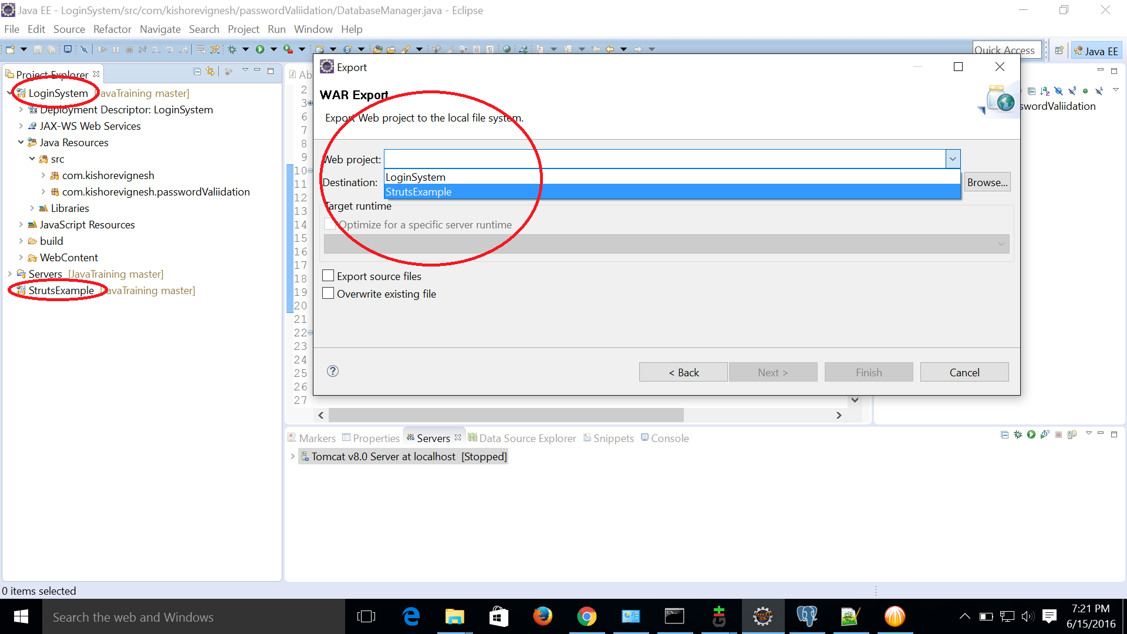Click the Help menu in menu bar
Viewport: 1127px width, 634px height.
(x=352, y=29)
